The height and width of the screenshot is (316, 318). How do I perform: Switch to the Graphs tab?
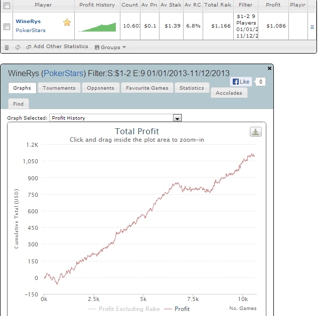tap(22, 88)
